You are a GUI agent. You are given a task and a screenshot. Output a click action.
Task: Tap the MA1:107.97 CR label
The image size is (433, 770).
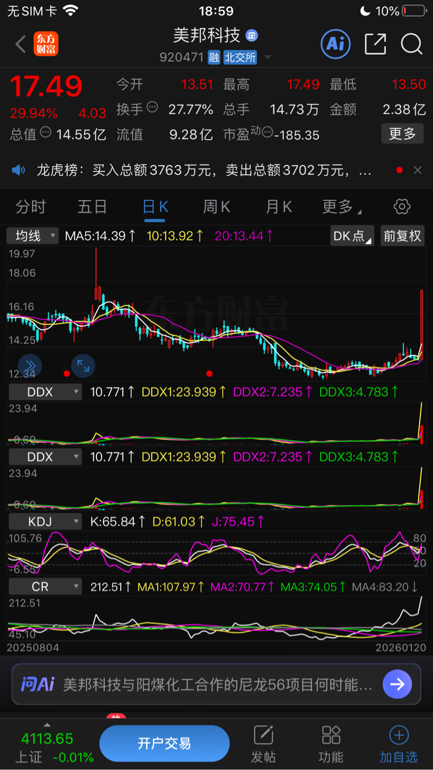[x=171, y=587]
